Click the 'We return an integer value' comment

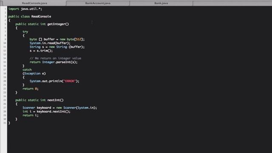click(55, 58)
